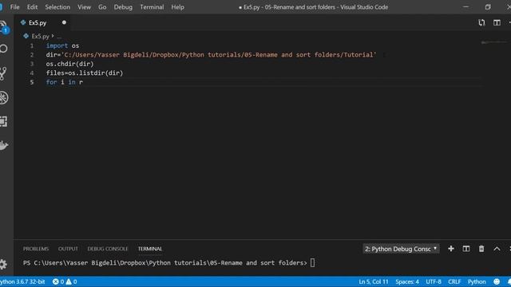Click Ln 5, Col 11 to go to line

374,281
